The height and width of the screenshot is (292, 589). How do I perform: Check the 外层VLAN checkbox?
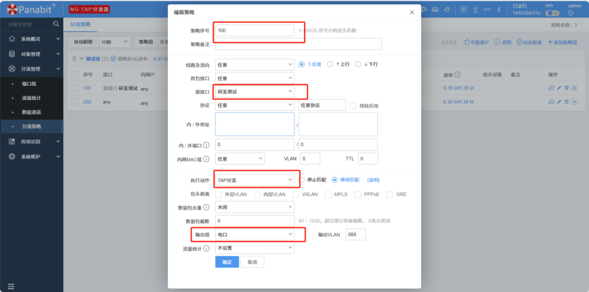pos(218,194)
